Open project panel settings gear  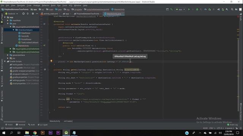[x=33, y=14]
